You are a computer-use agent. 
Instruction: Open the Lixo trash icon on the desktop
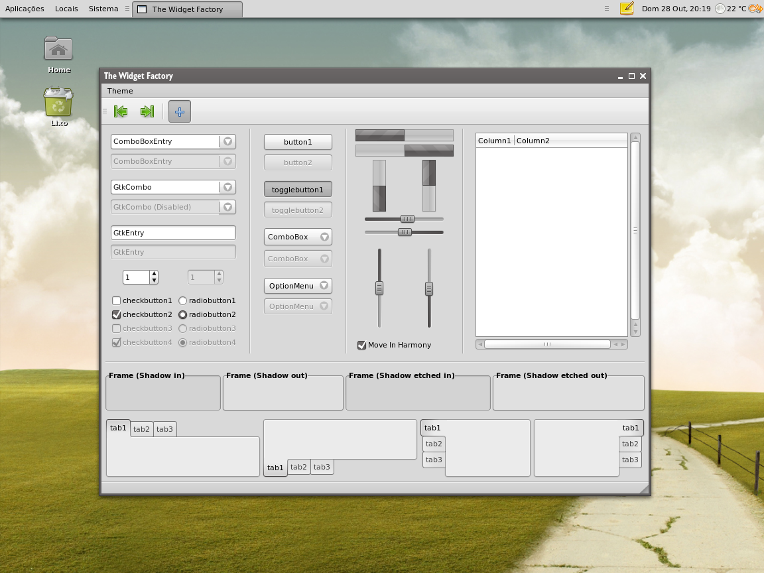tap(58, 101)
